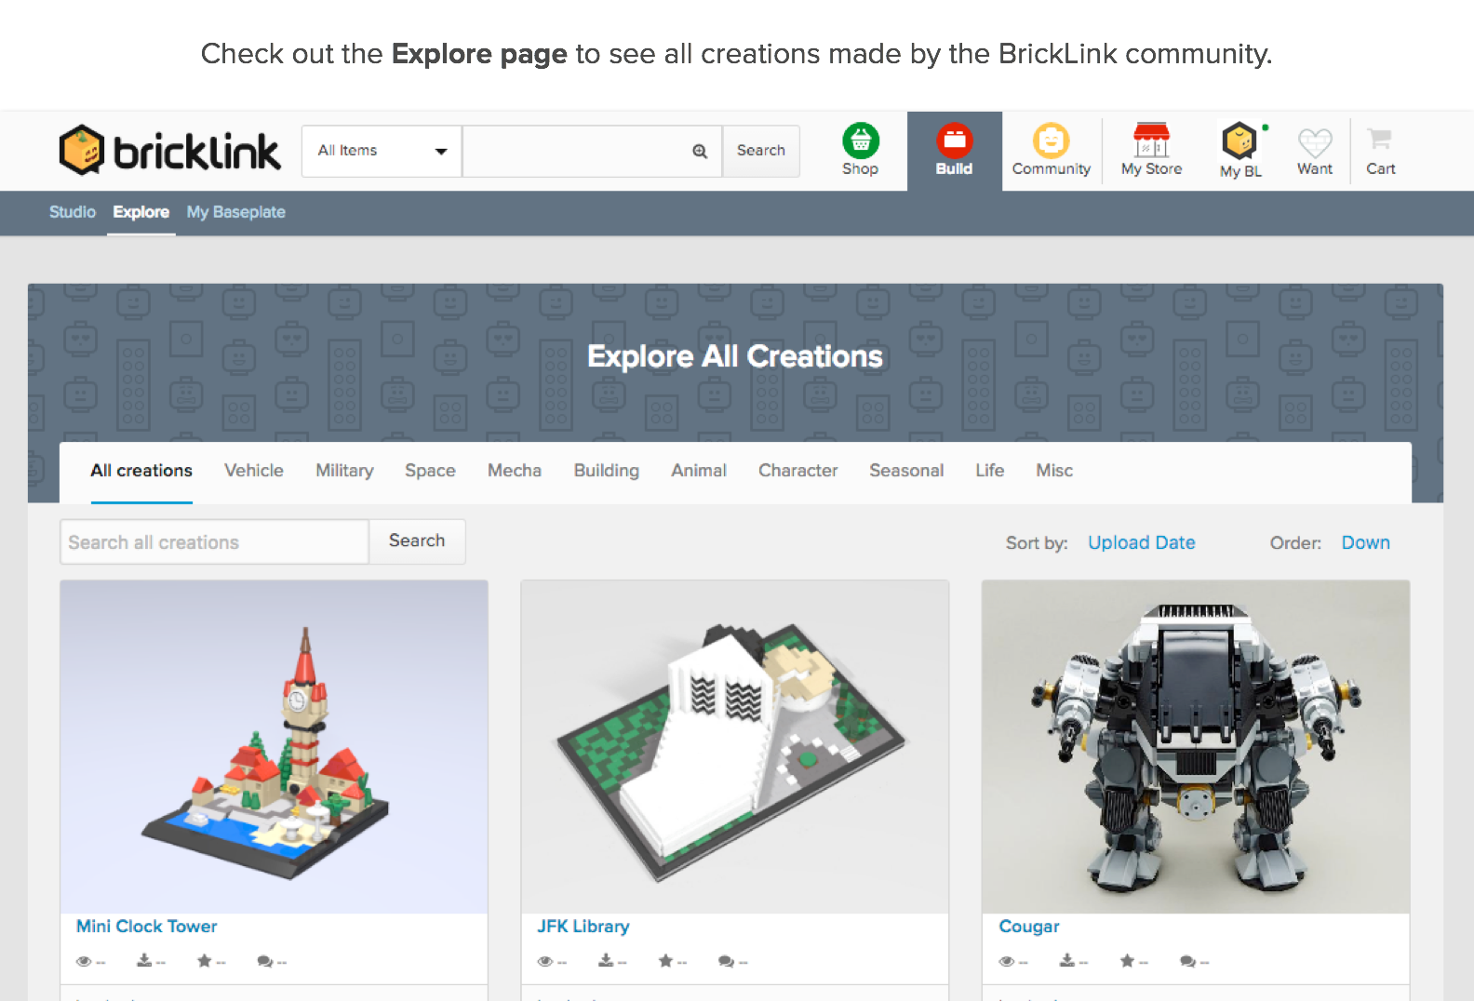Click star icon under Cougar
The height and width of the screenshot is (1001, 1474).
tap(1128, 960)
